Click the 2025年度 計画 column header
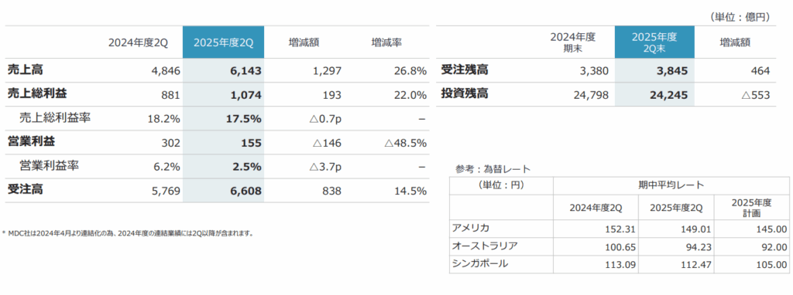 pos(751,207)
